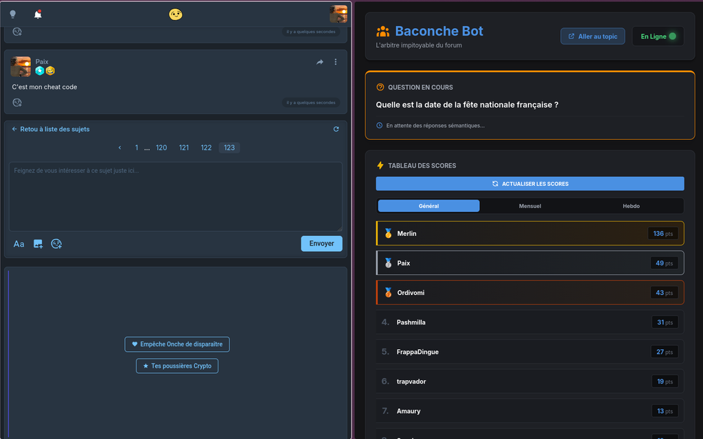This screenshot has width=703, height=439.
Task: Switch to the Hebdo scores tab
Action: [631, 206]
